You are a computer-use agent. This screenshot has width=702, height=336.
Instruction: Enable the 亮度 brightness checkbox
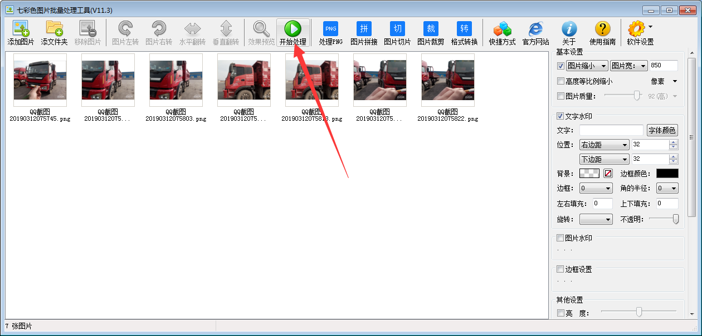[x=560, y=313]
